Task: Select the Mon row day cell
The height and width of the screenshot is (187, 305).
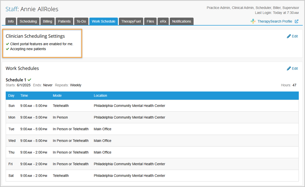Action: pos(12,117)
